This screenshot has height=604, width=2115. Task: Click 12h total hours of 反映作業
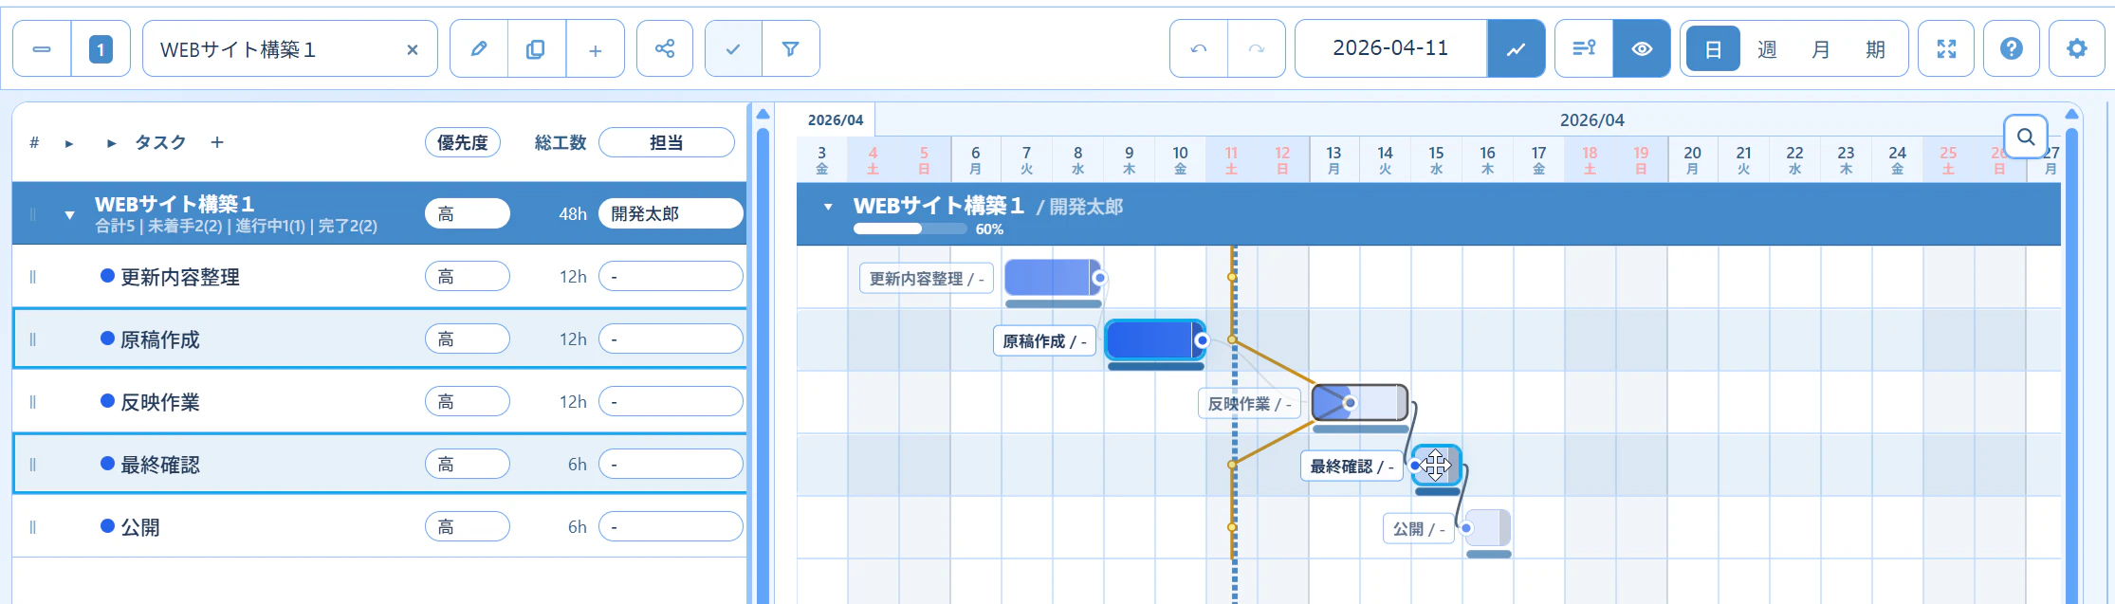(x=573, y=402)
